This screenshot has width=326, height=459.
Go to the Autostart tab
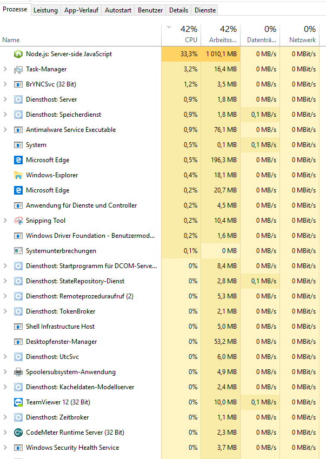pos(118,10)
